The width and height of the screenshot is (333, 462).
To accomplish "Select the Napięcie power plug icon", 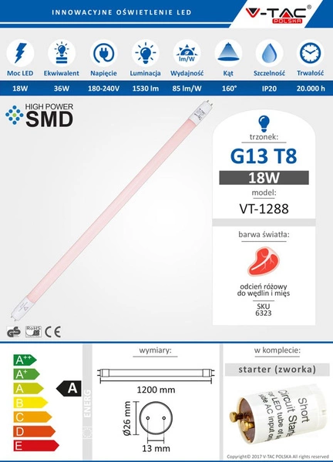I will point(103,53).
